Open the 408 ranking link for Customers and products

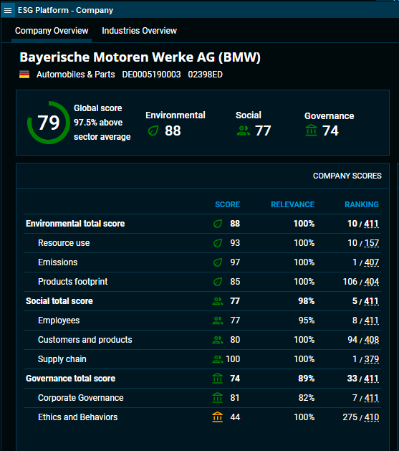pos(371,340)
